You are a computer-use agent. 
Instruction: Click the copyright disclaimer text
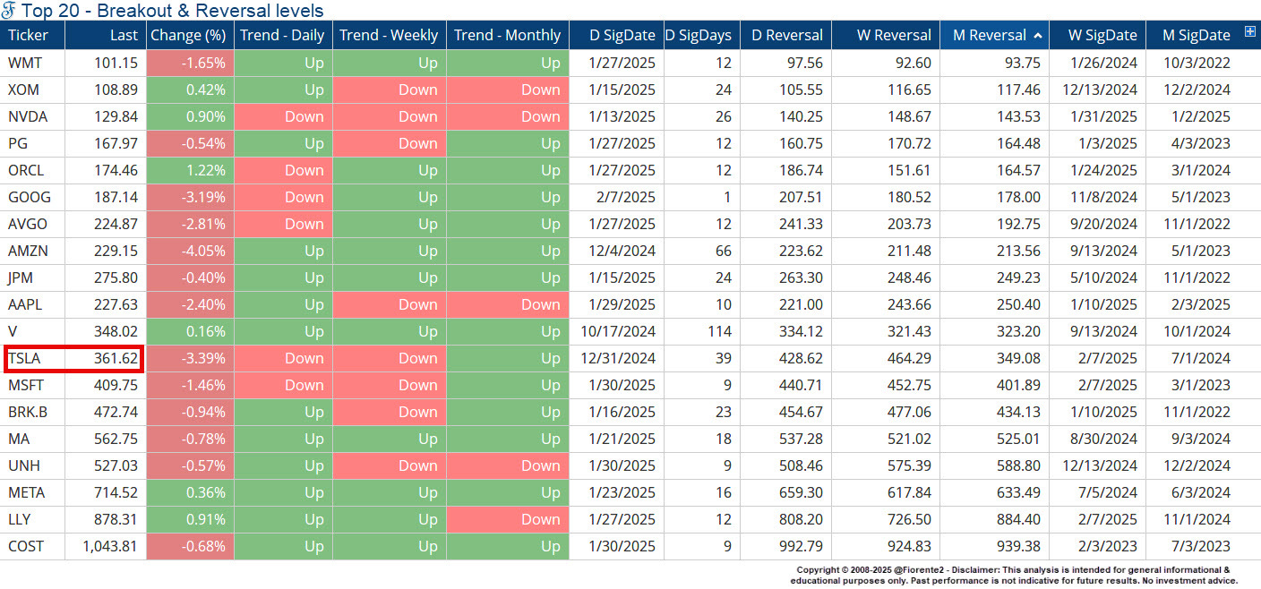pos(1014,576)
